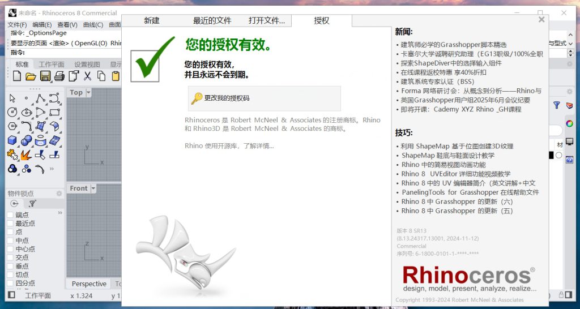This screenshot has height=309, width=580.
Task: Click the Paste clipboard icon
Action: tap(116, 76)
